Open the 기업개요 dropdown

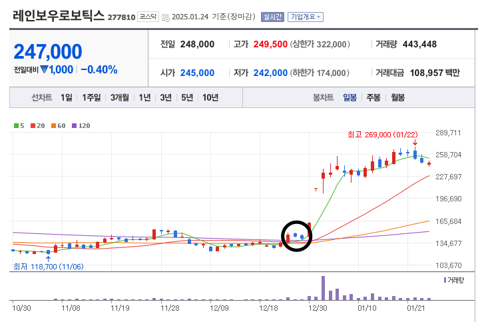[x=306, y=17]
